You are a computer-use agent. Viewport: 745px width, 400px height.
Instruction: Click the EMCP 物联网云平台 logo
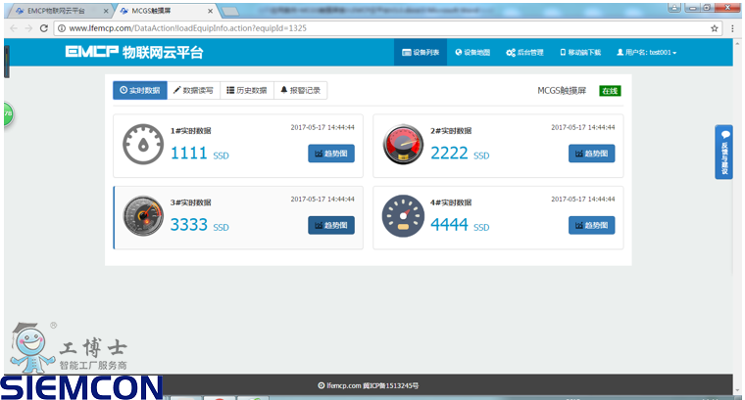point(134,52)
